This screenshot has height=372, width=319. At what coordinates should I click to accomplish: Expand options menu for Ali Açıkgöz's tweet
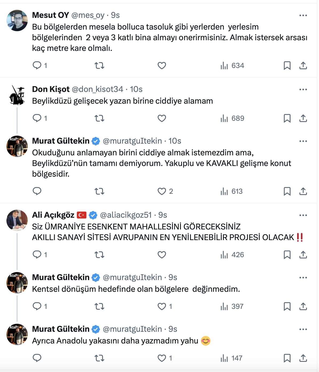303,215
